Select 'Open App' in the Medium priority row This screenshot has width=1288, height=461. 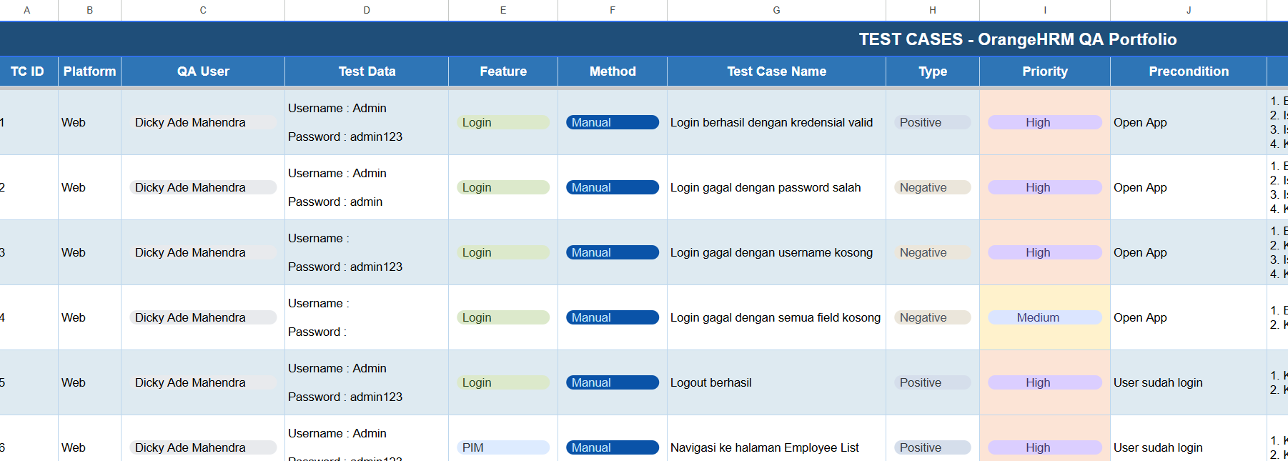tap(1189, 317)
